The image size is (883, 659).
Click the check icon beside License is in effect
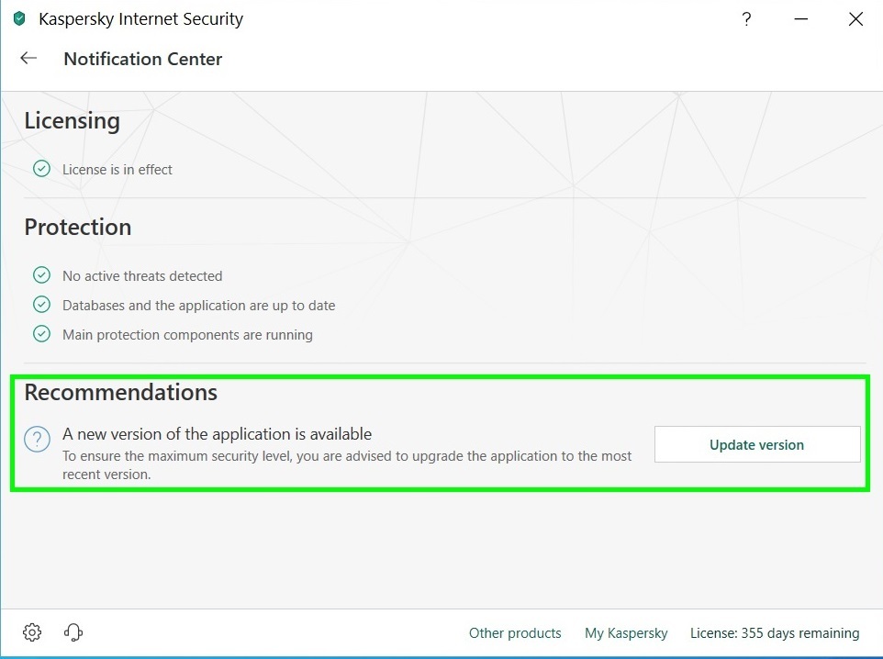coord(41,168)
